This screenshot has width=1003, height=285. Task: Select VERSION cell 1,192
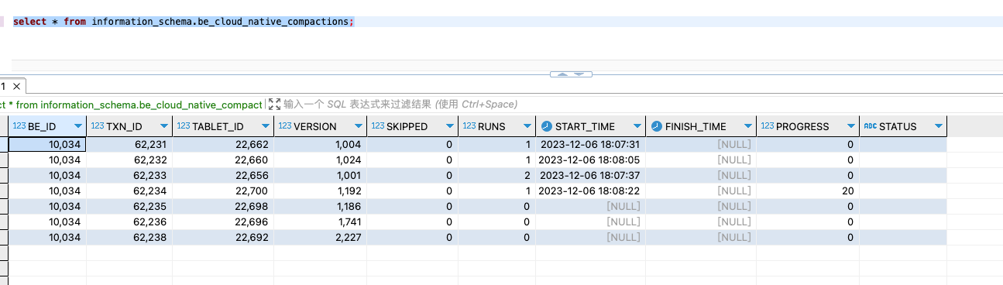pos(320,191)
